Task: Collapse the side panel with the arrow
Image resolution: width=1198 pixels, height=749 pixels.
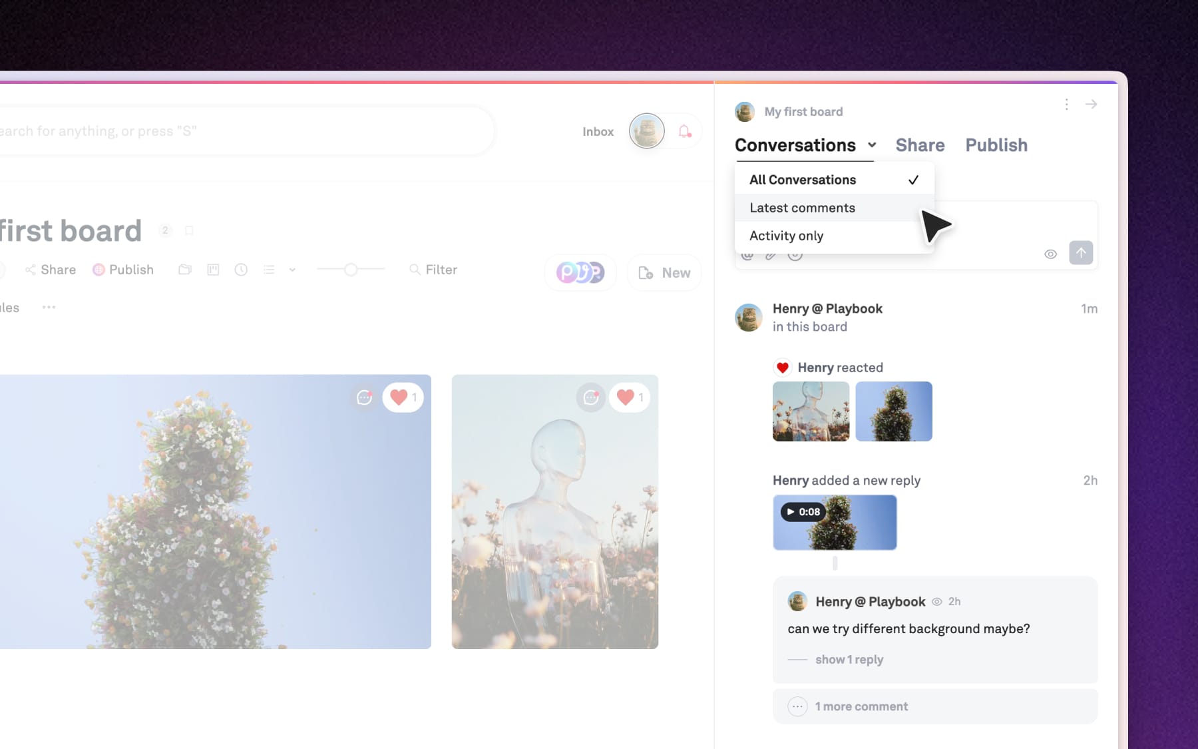Action: (1091, 105)
